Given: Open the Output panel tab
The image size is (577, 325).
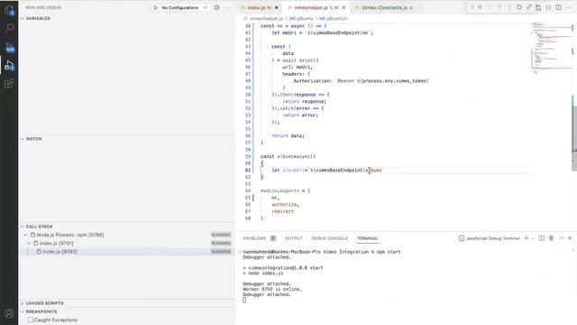Looking at the screenshot, I should point(294,238).
